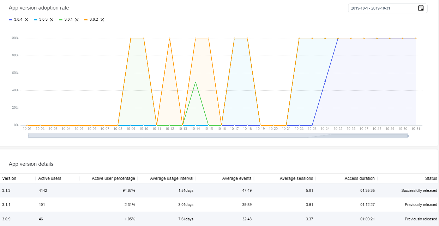Remove version 3.0.2 by clicking its X icon
The height and width of the screenshot is (226, 439).
click(x=102, y=20)
